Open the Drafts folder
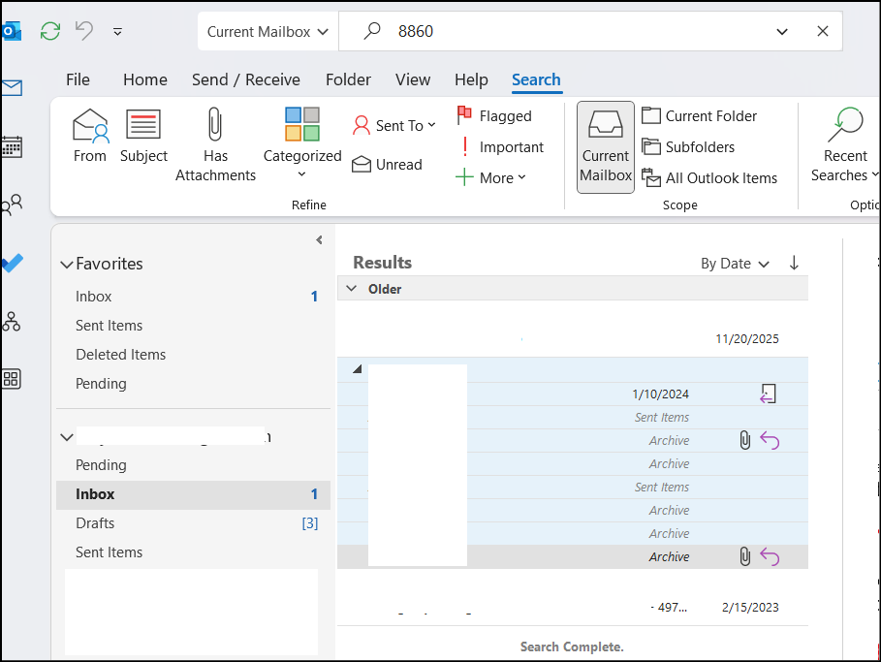The width and height of the screenshot is (881, 662). click(193, 523)
